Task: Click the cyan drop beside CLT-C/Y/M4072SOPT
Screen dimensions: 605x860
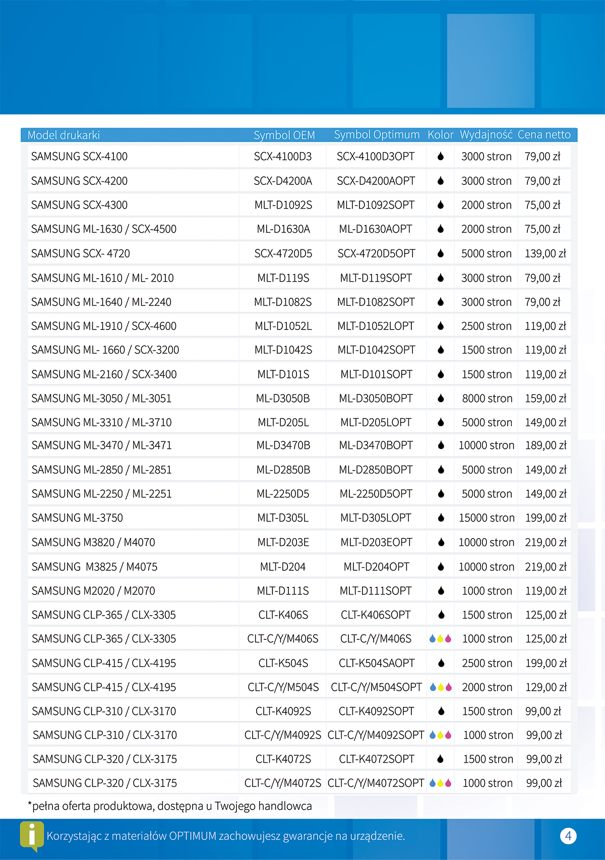Action: [433, 783]
